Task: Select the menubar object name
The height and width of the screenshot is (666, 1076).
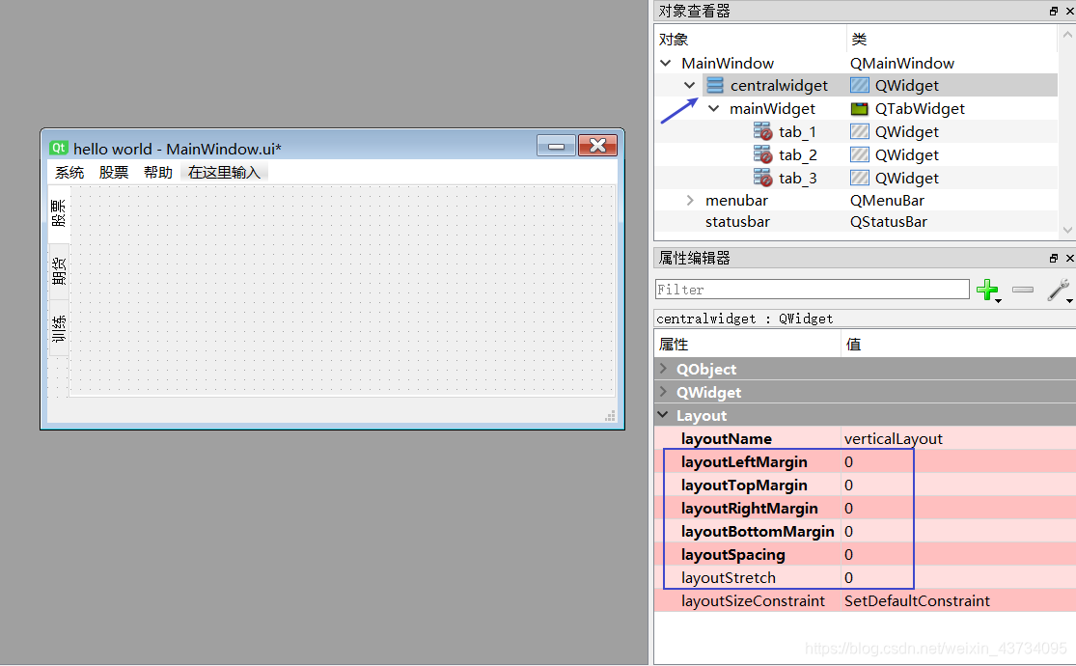Action: coord(736,201)
